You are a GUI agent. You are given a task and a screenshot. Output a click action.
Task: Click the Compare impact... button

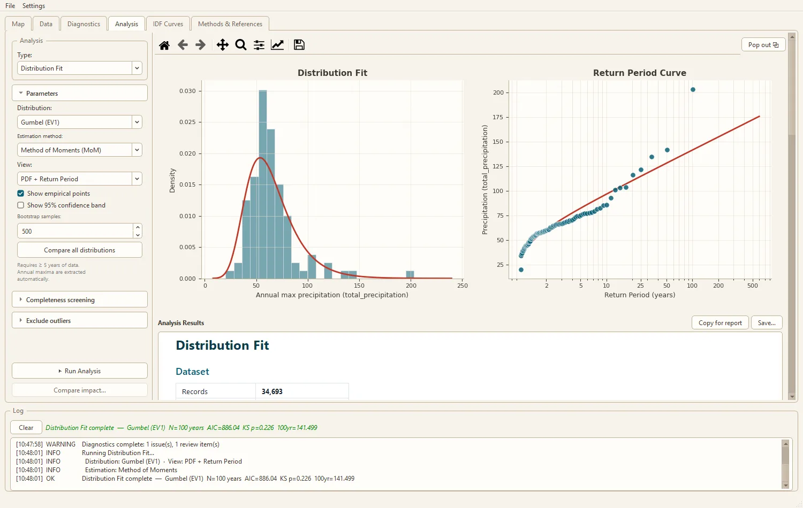point(79,390)
